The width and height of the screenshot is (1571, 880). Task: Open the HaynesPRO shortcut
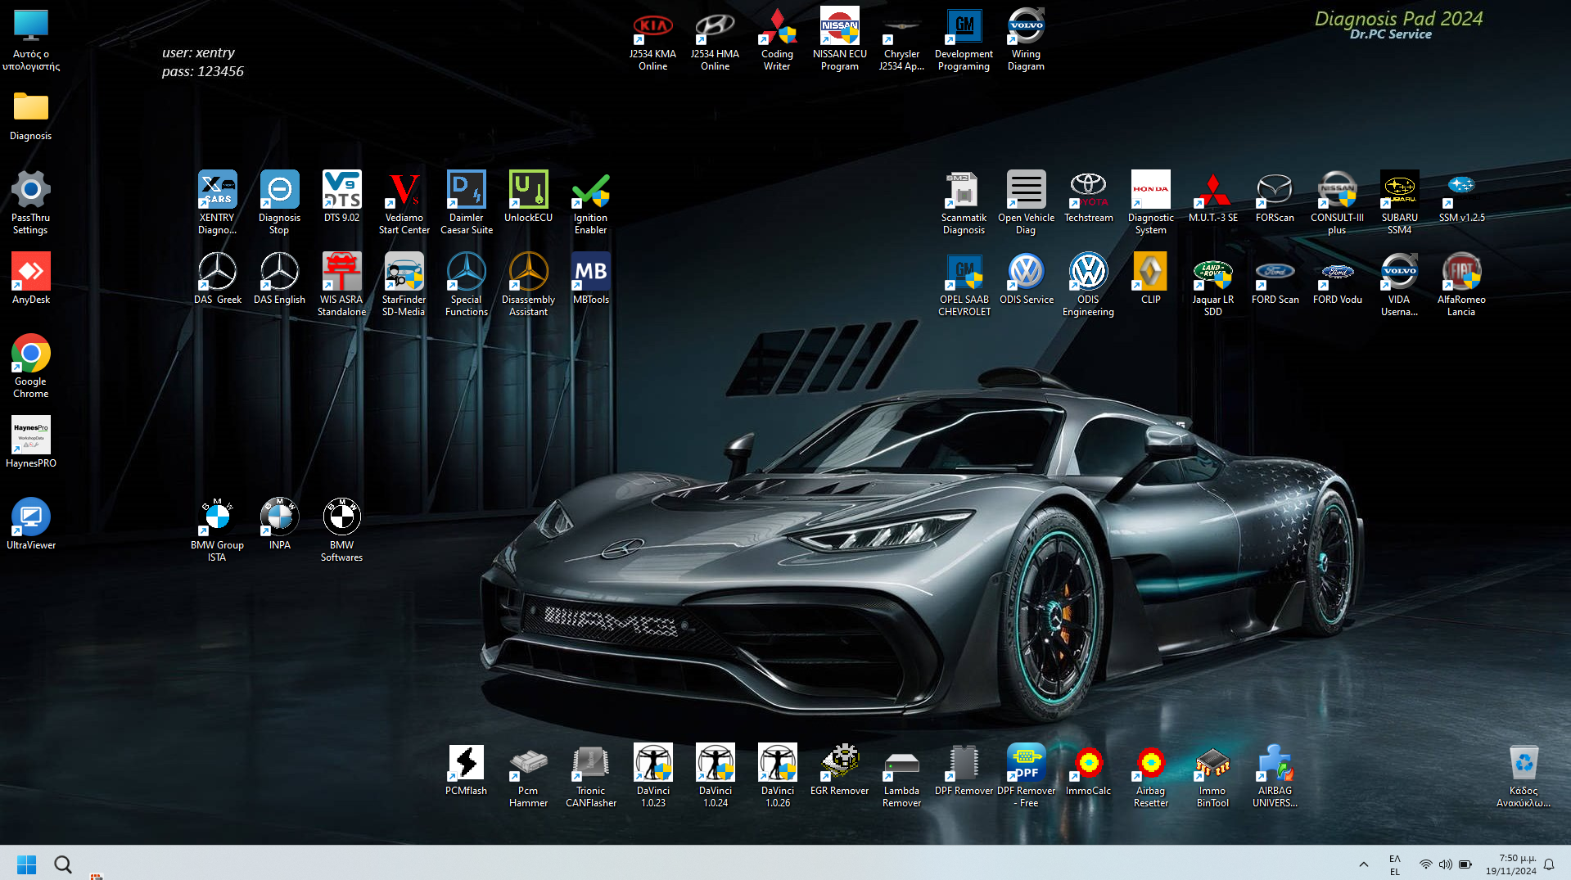(30, 442)
